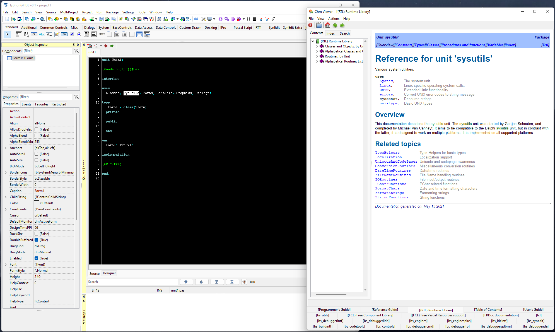
Task: Click the red stop icon in Chm Viewer
Action: [310, 25]
